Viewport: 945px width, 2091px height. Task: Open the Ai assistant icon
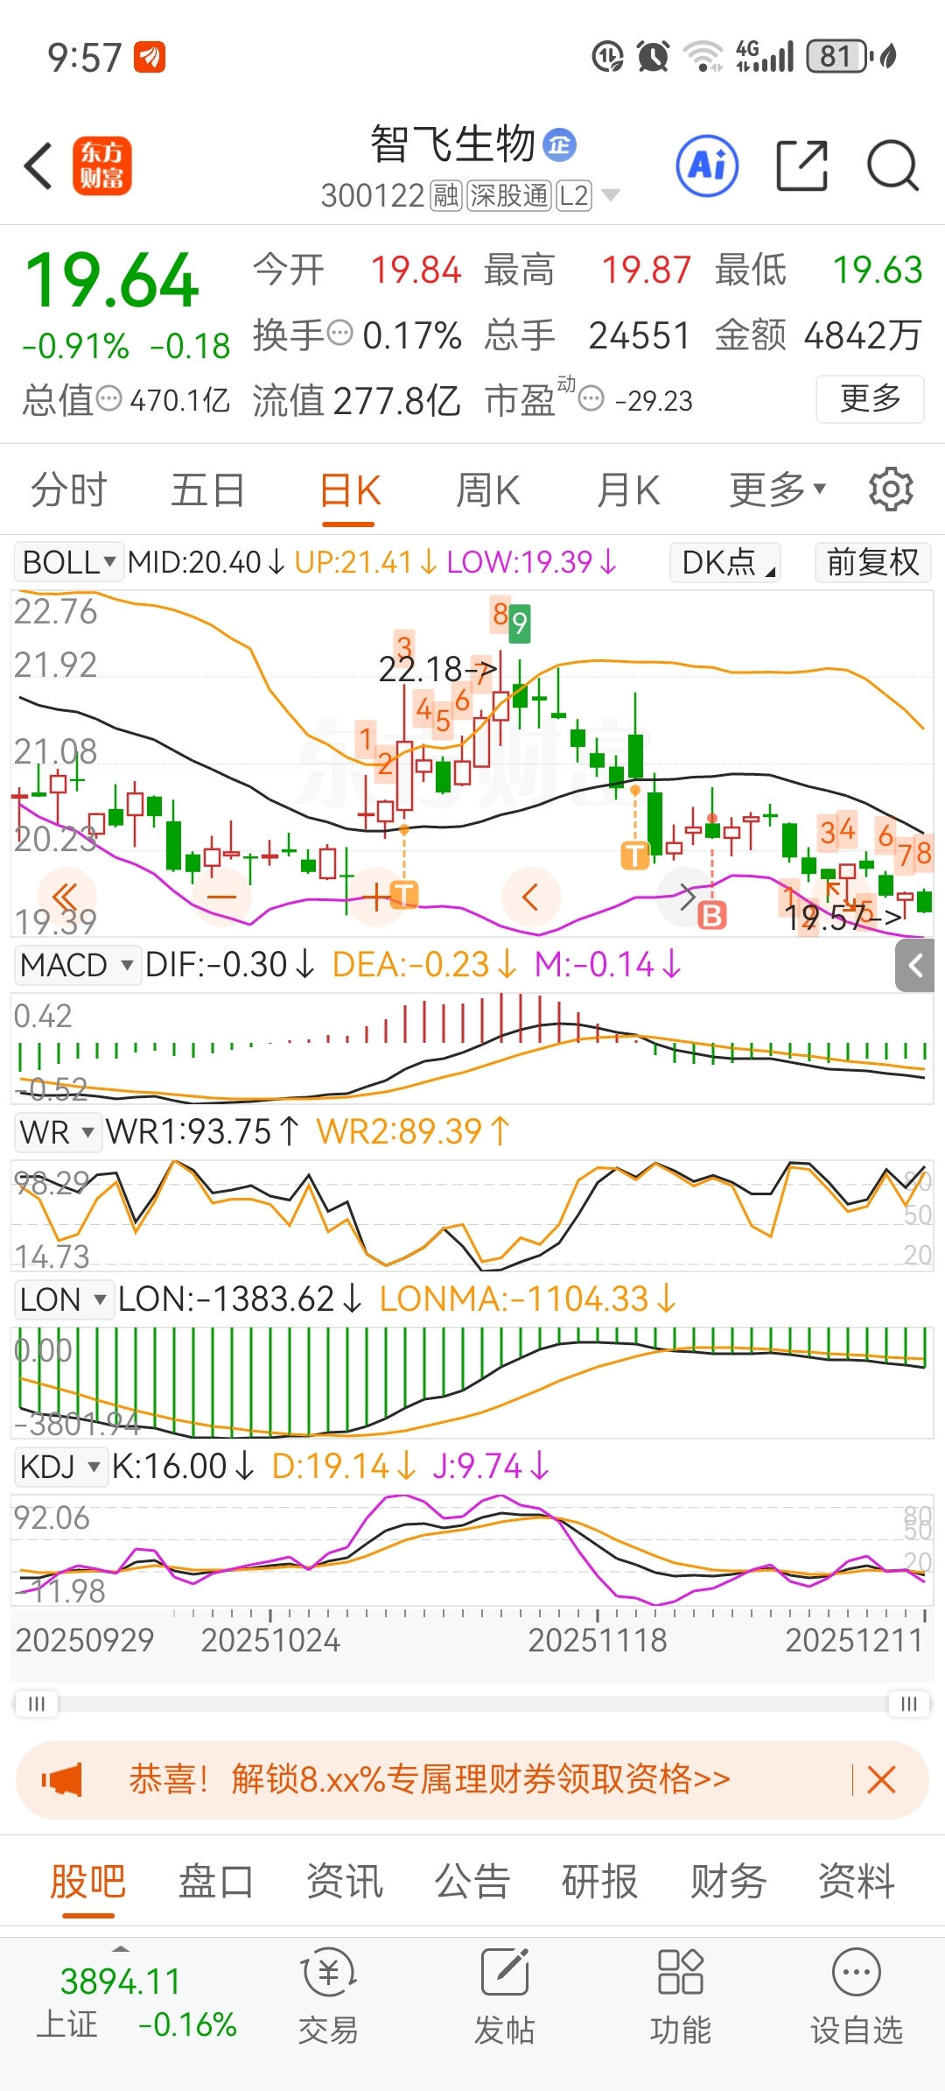(707, 165)
